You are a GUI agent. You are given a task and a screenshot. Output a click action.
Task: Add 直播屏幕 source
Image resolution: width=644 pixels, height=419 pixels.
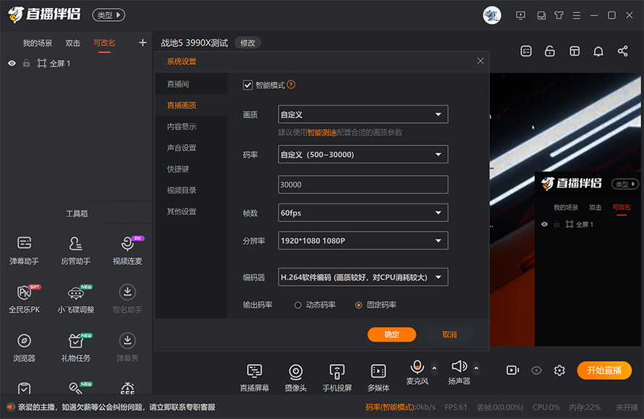[254, 378]
